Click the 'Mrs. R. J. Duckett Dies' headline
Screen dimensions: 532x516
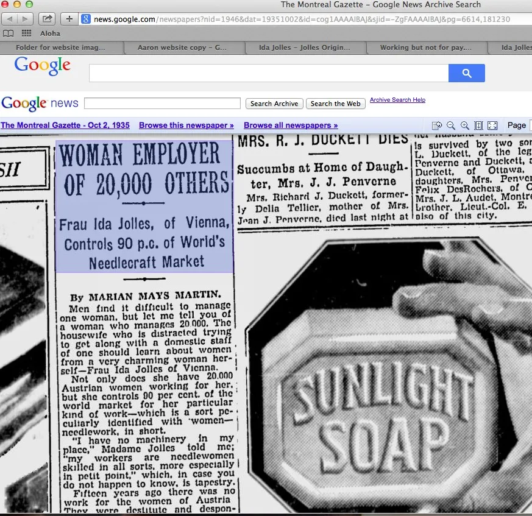point(322,140)
